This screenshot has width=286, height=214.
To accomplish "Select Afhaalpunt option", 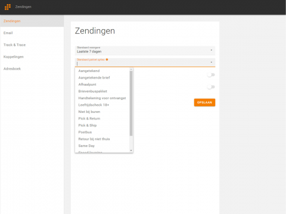I will click(x=102, y=84).
